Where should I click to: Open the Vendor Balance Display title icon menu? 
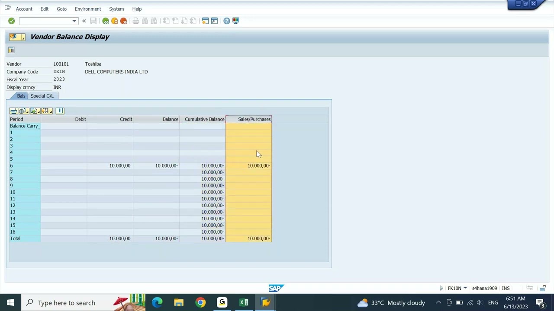coord(16,37)
